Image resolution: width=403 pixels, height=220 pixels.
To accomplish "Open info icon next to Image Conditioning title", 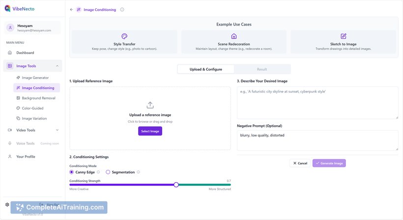I will click(x=122, y=9).
